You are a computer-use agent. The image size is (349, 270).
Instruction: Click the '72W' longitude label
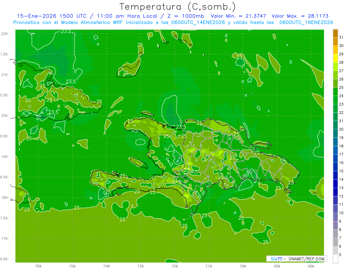click(x=174, y=266)
